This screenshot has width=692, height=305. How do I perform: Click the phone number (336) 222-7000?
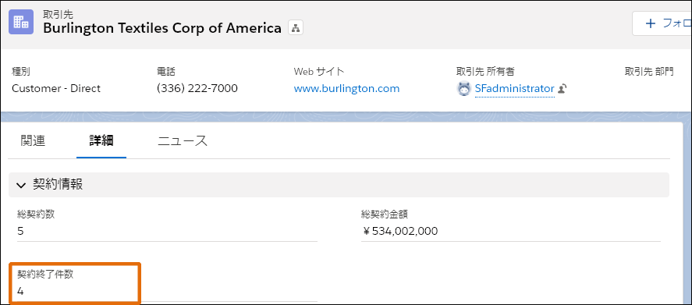[x=197, y=88]
